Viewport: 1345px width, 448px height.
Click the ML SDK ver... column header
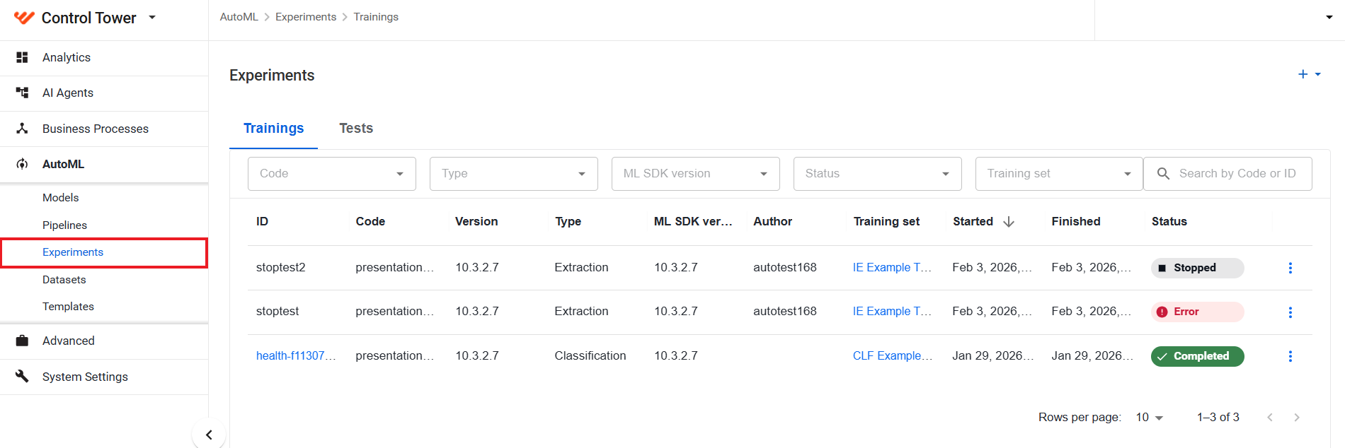pyautogui.click(x=693, y=222)
